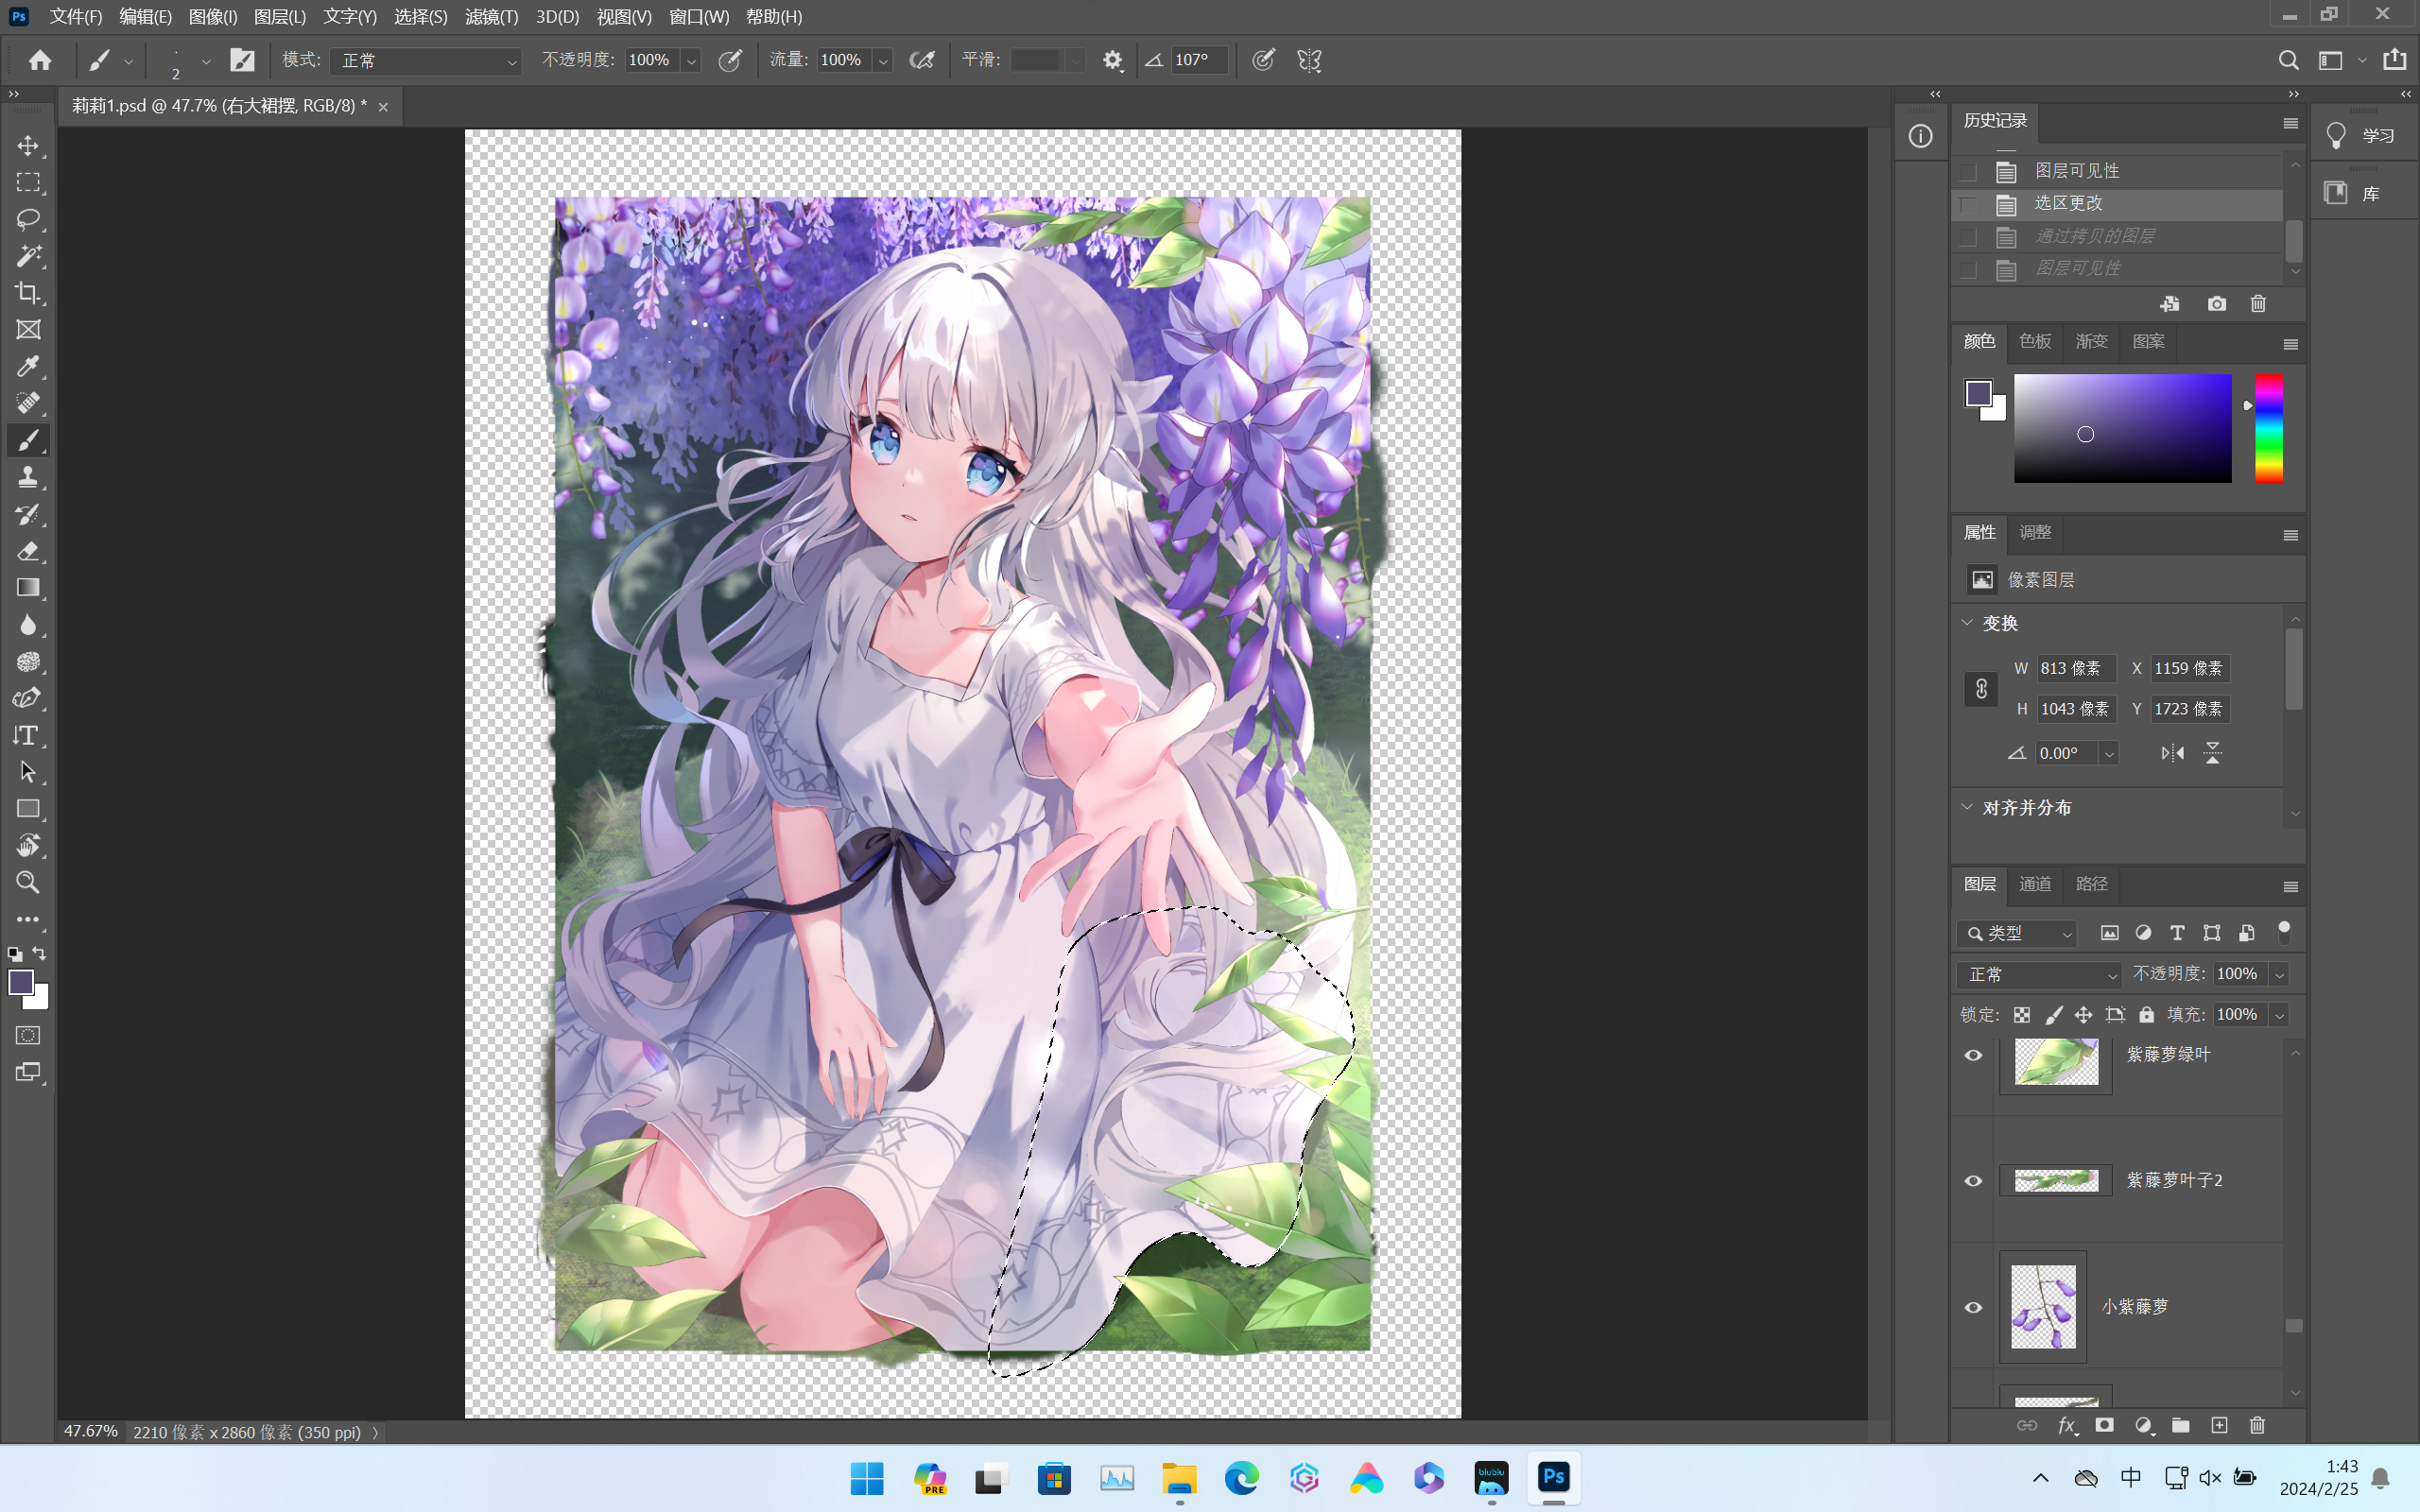The image size is (2420, 1512).
Task: Open the opacity dropdown in options bar
Action: (691, 61)
